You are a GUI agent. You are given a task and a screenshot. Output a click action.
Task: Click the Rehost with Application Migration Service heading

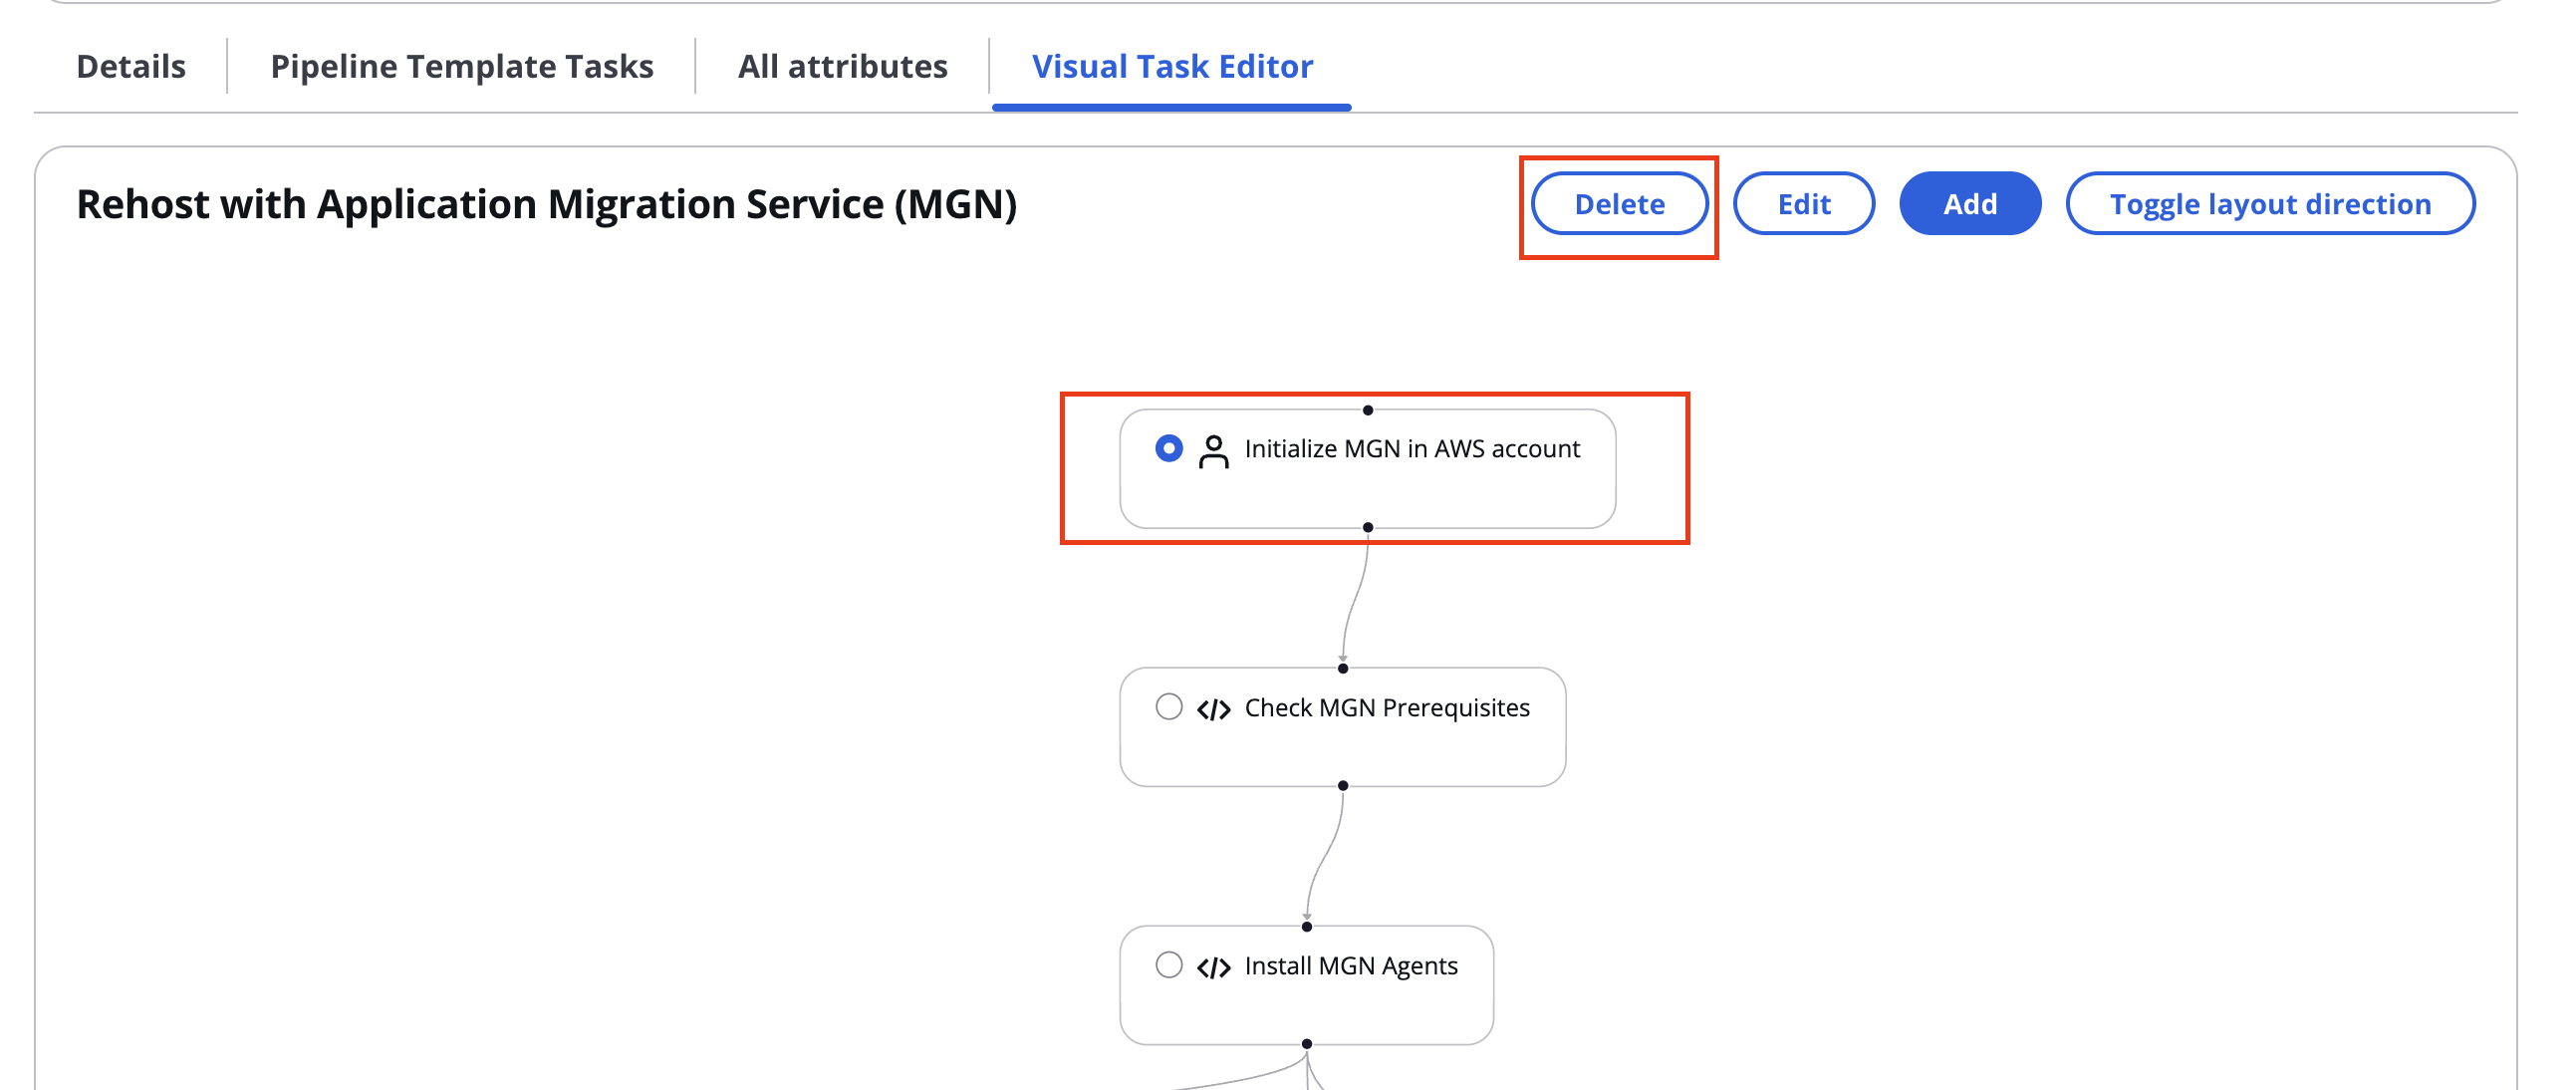pyautogui.click(x=547, y=205)
